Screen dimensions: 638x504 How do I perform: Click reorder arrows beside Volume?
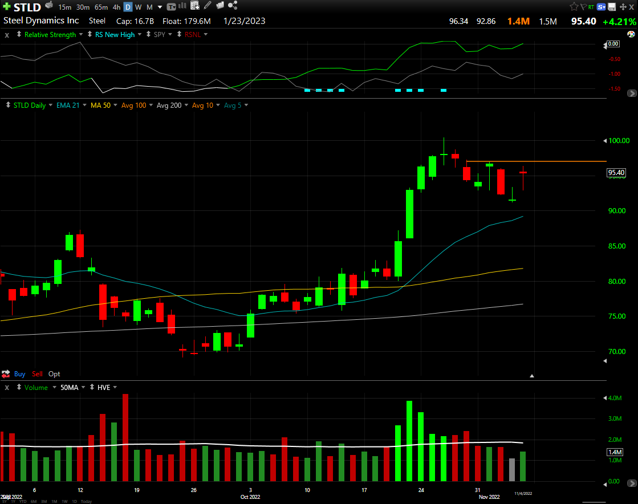[x=19, y=387]
